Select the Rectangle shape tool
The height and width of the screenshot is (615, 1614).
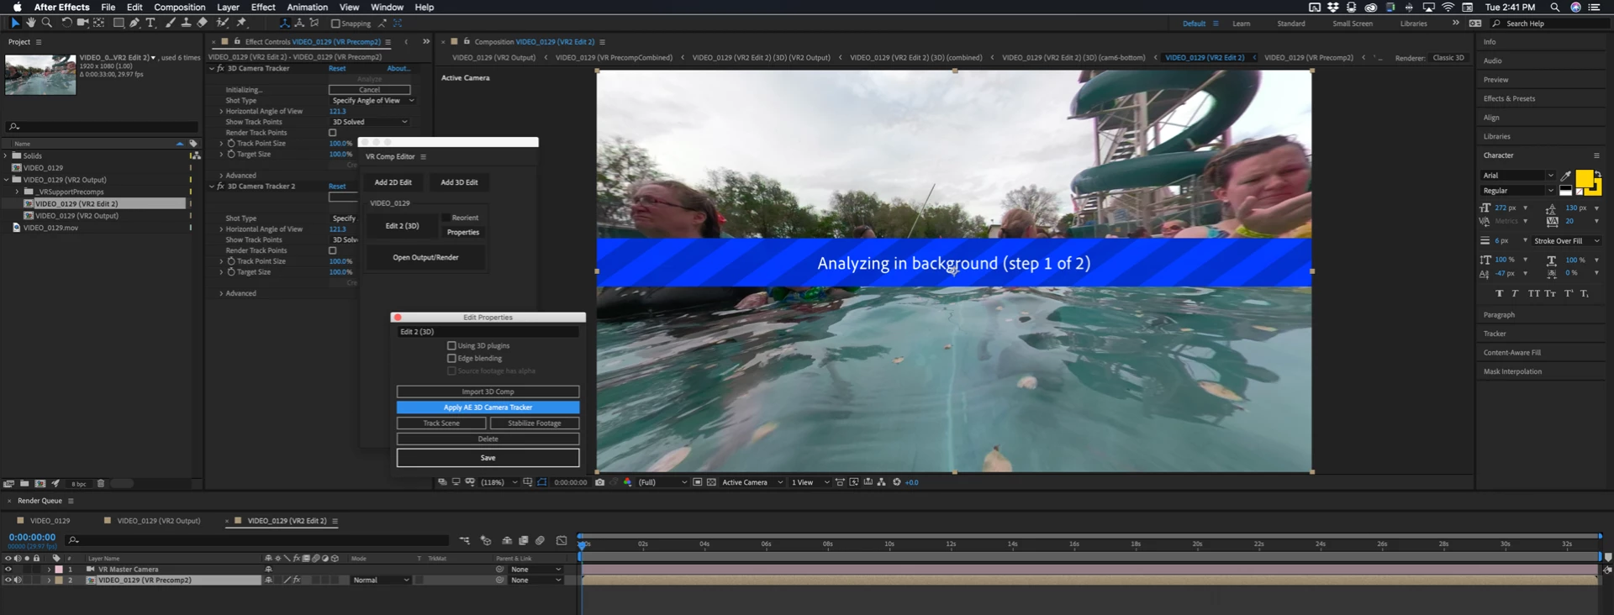(x=119, y=23)
